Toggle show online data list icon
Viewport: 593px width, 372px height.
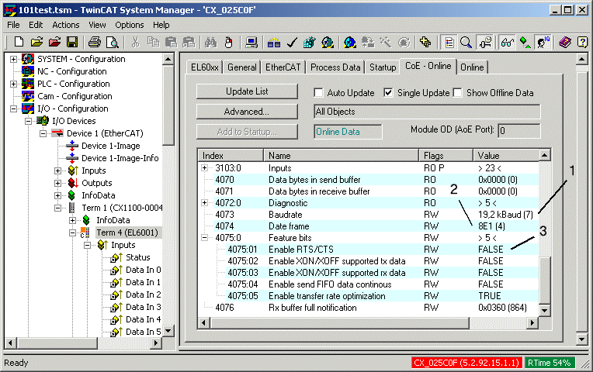point(449,42)
